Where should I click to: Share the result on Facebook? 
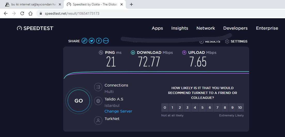pos(99,41)
